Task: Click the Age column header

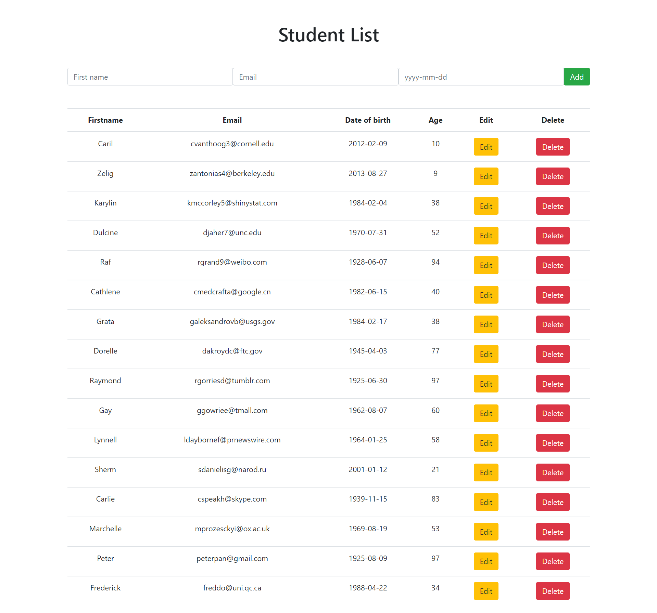Action: (x=435, y=120)
